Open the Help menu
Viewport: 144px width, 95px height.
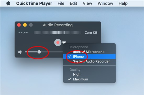click(x=123, y=3)
